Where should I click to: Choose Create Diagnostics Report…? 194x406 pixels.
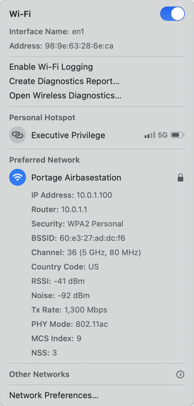coord(64,81)
